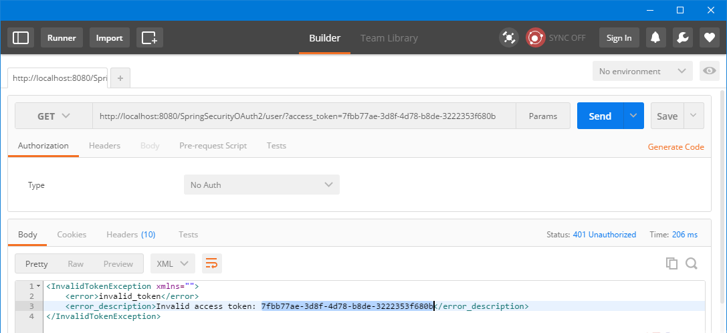Open the No Auth type dropdown

pos(262,185)
